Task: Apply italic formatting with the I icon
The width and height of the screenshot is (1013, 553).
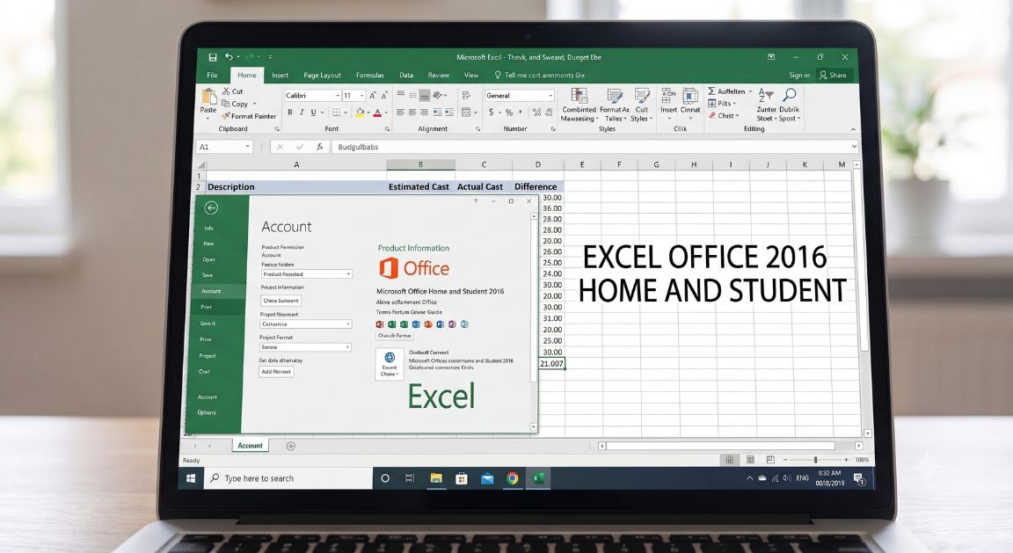Action: pos(302,113)
